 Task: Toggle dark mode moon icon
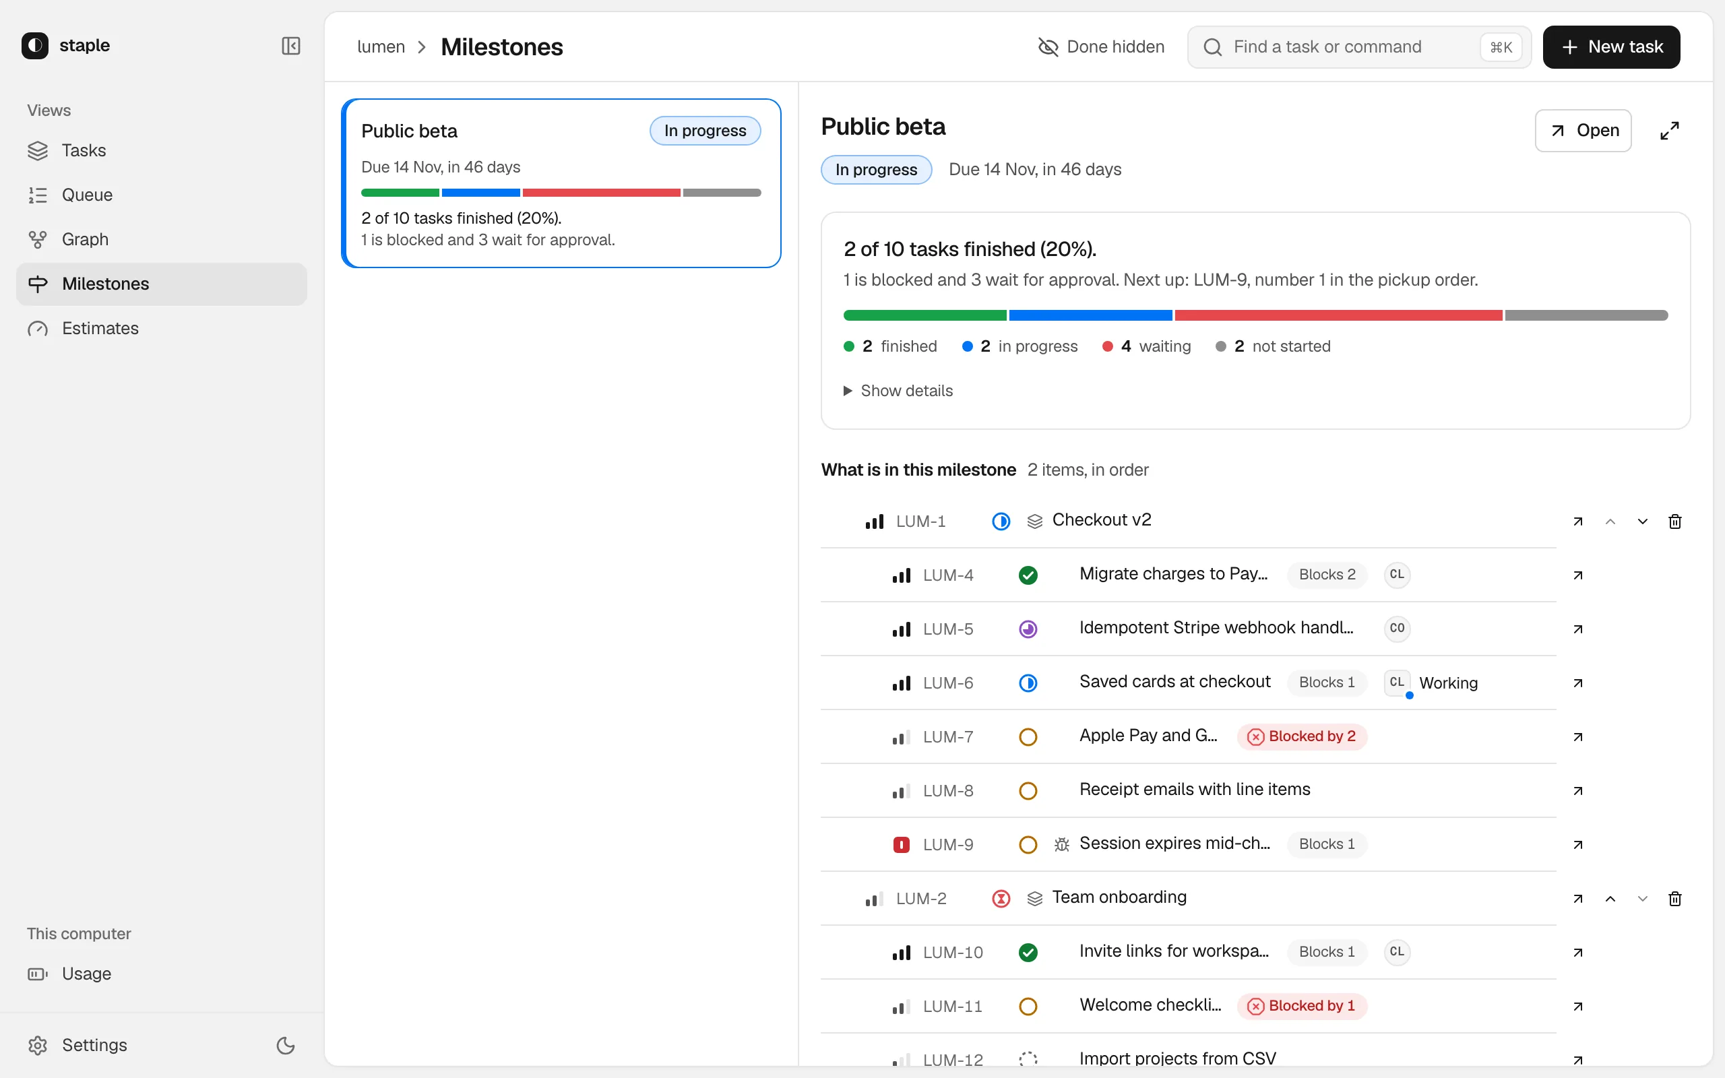click(x=285, y=1045)
